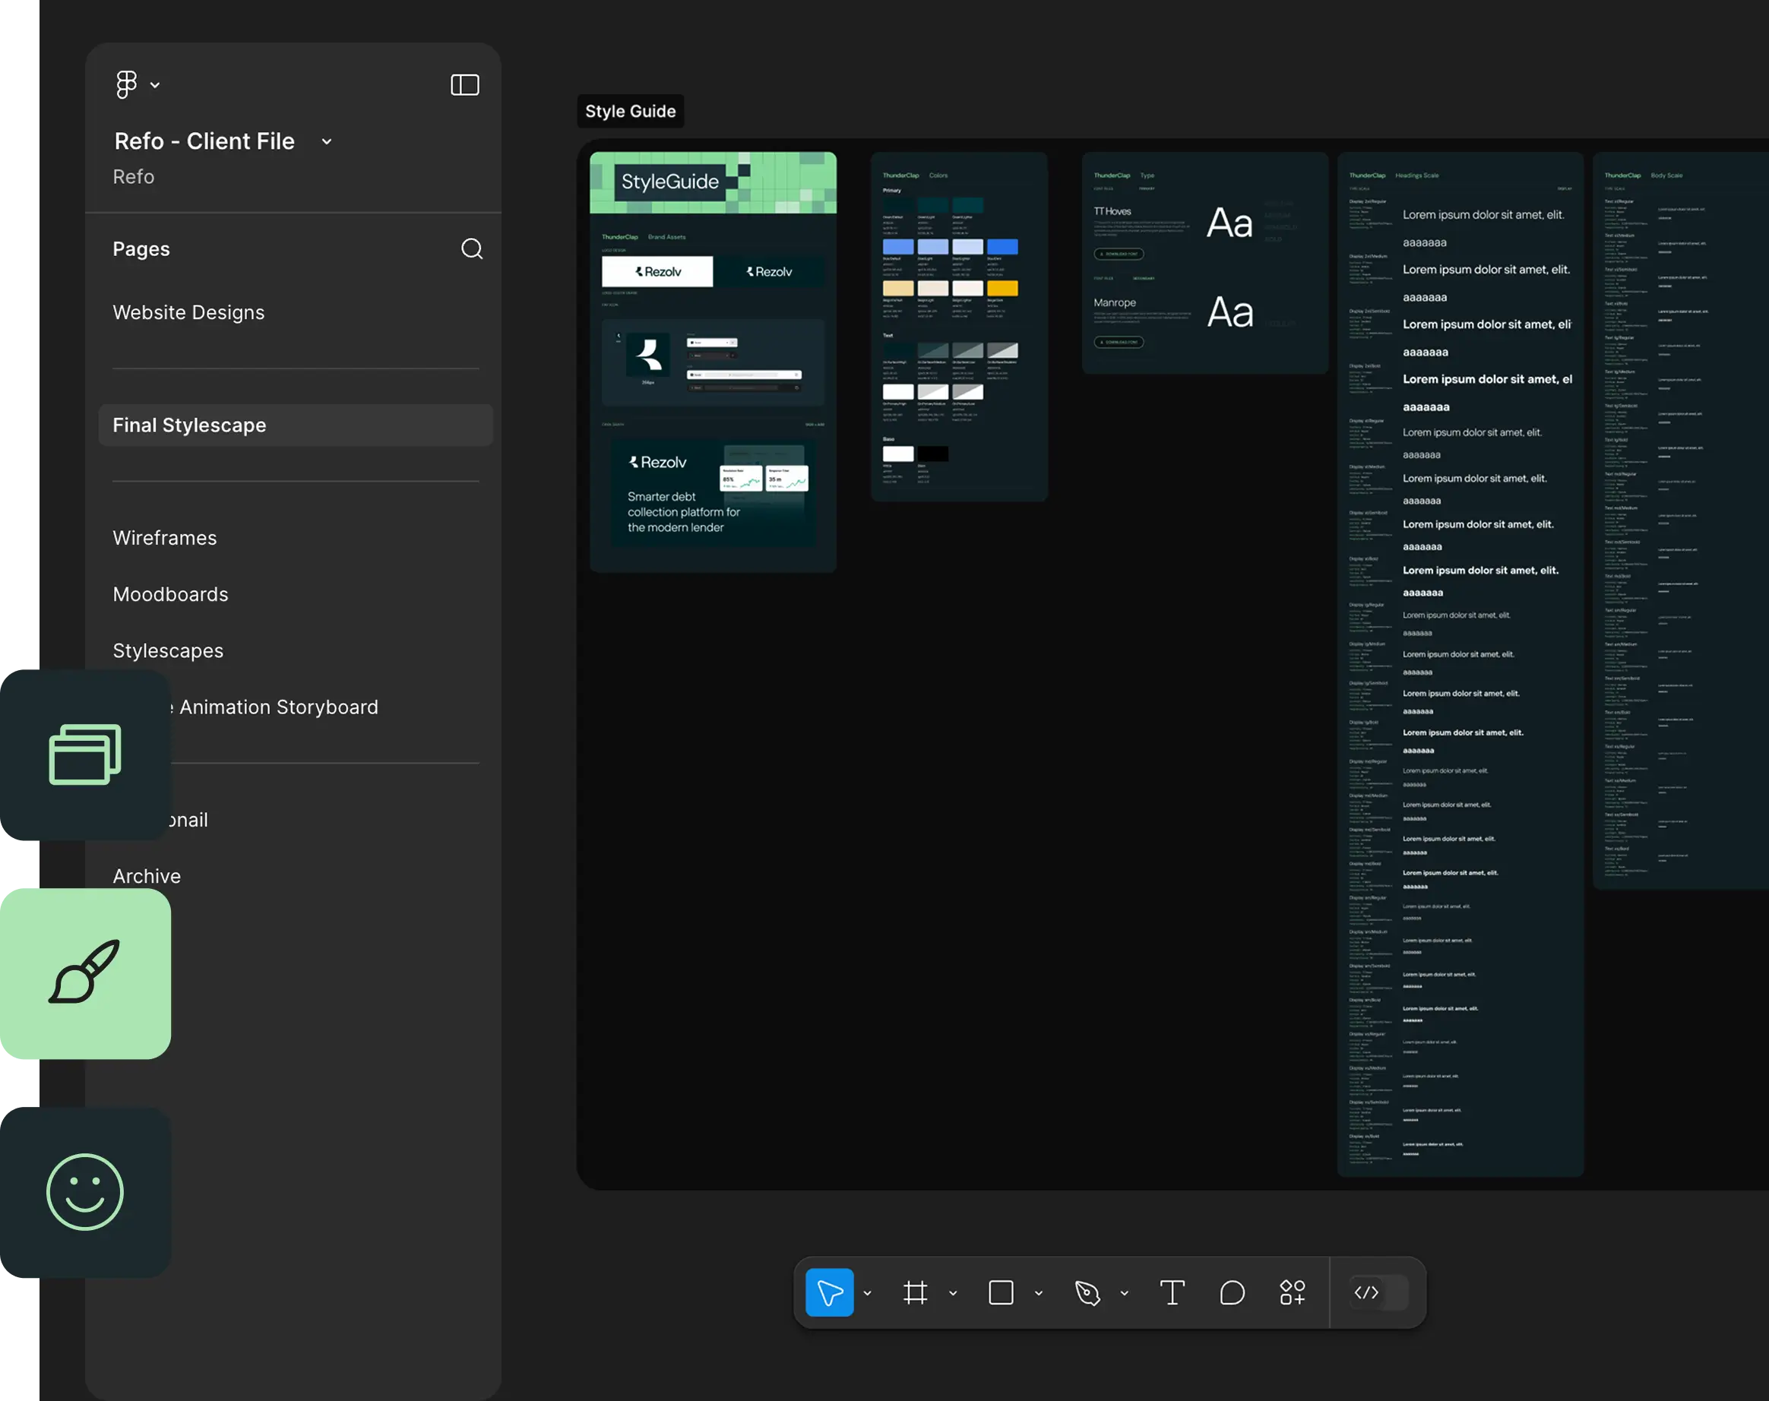Click the blue swatch in Colors frame
Screen dimensions: 1769x1401
[x=1002, y=247]
